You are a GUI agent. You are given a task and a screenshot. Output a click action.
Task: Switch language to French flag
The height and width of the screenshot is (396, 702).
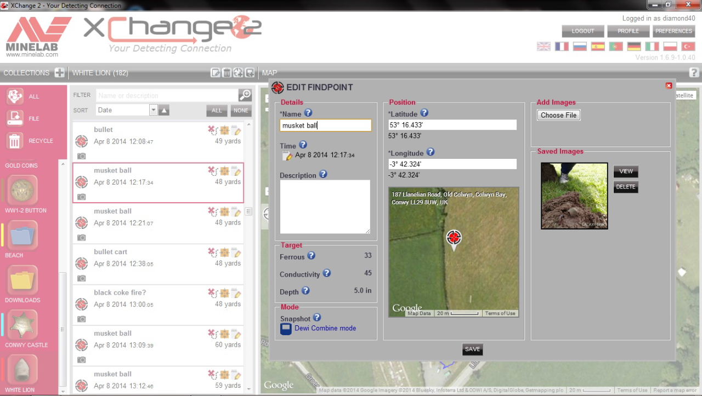[x=562, y=47]
